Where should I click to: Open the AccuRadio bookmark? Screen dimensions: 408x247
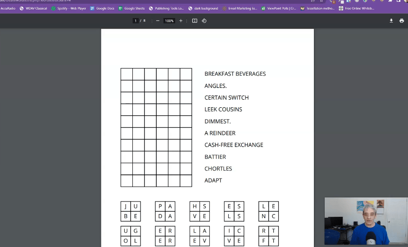pos(8,8)
